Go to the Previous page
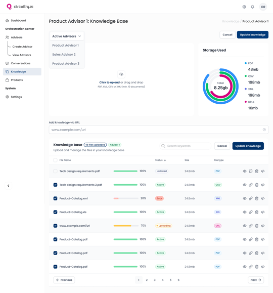This screenshot has width=273, height=293. pyautogui.click(x=64, y=280)
